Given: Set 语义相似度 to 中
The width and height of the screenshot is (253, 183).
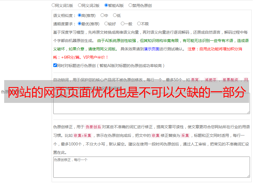Looking at the screenshot, I should coord(102,15).
